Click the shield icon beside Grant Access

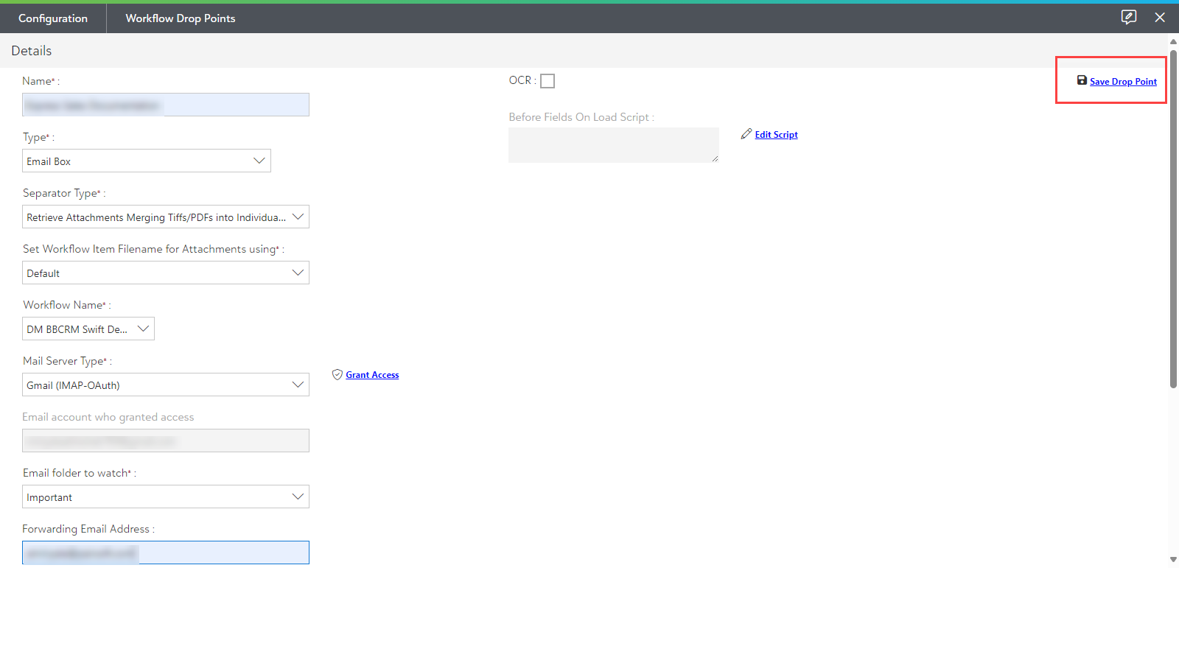337,374
